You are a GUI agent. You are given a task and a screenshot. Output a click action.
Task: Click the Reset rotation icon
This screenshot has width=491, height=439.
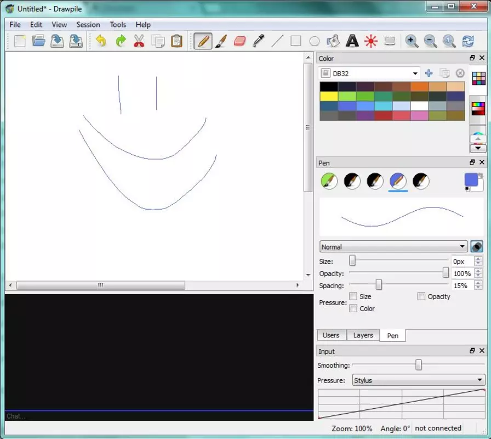tap(468, 41)
